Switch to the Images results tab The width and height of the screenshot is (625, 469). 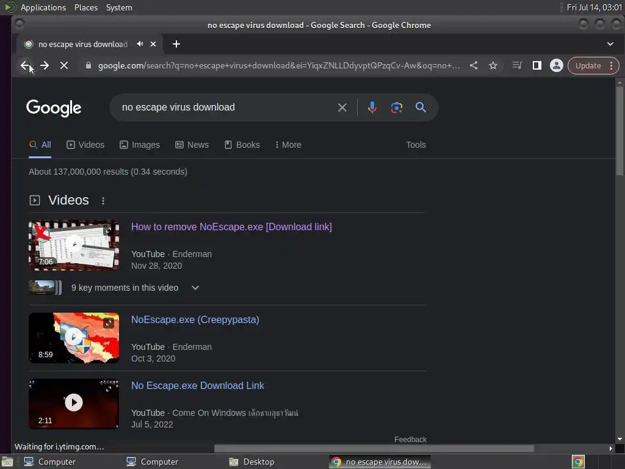click(x=140, y=145)
